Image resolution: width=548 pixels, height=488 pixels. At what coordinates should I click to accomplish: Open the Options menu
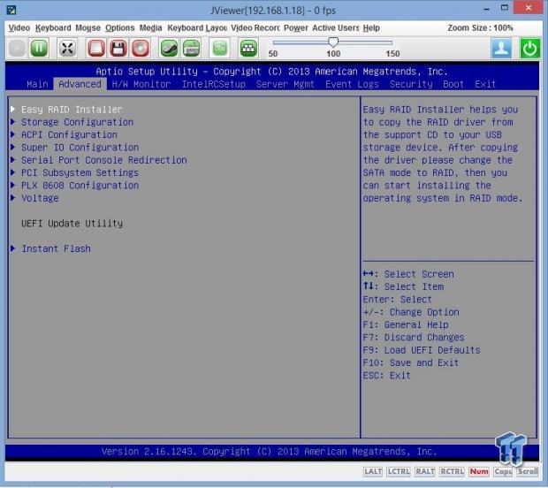120,27
